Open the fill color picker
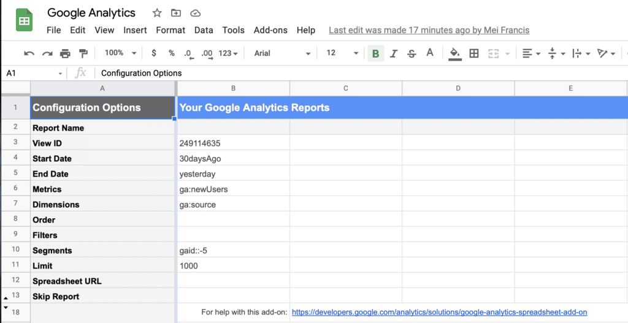This screenshot has height=323, width=628. 454,54
